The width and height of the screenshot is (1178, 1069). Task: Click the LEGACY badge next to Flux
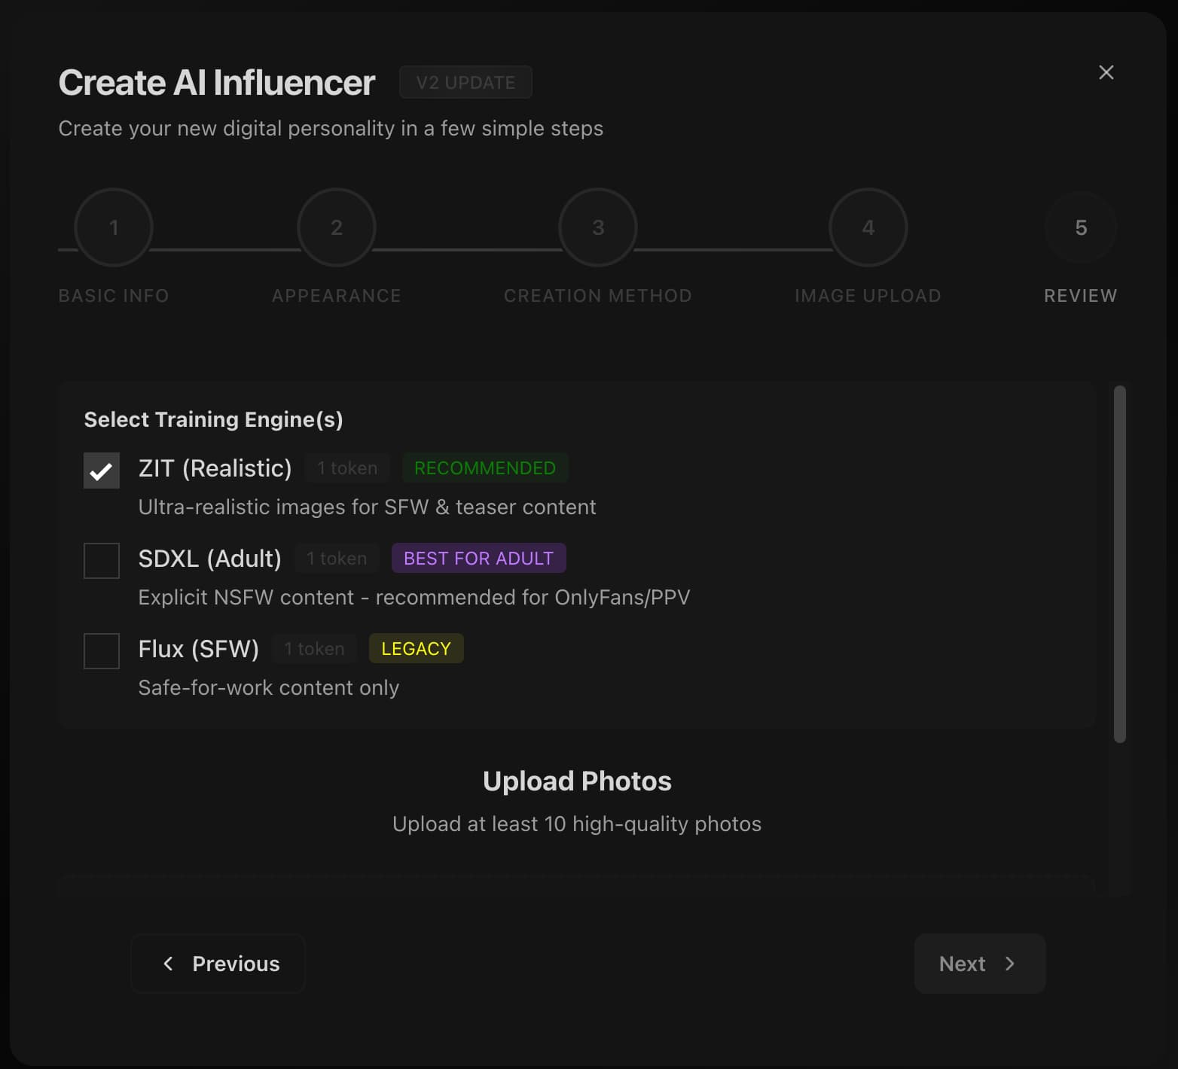(x=416, y=648)
